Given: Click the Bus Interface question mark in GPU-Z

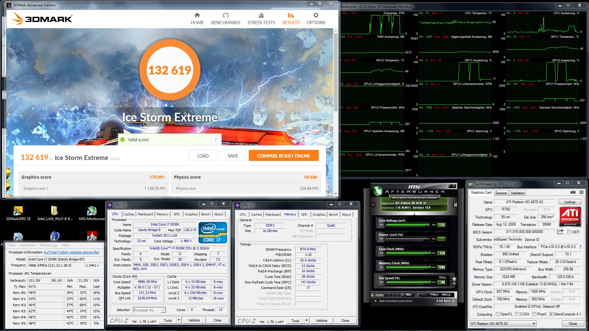Looking at the screenshot, I should [580, 247].
